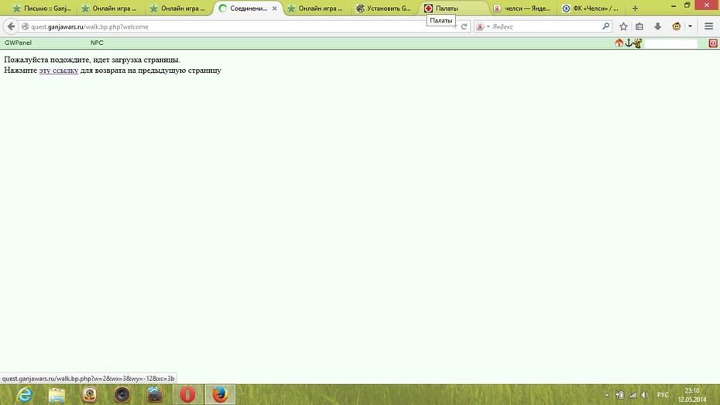The height and width of the screenshot is (405, 720).
Task: Click the GWPanel soldier character icon
Action: click(637, 43)
